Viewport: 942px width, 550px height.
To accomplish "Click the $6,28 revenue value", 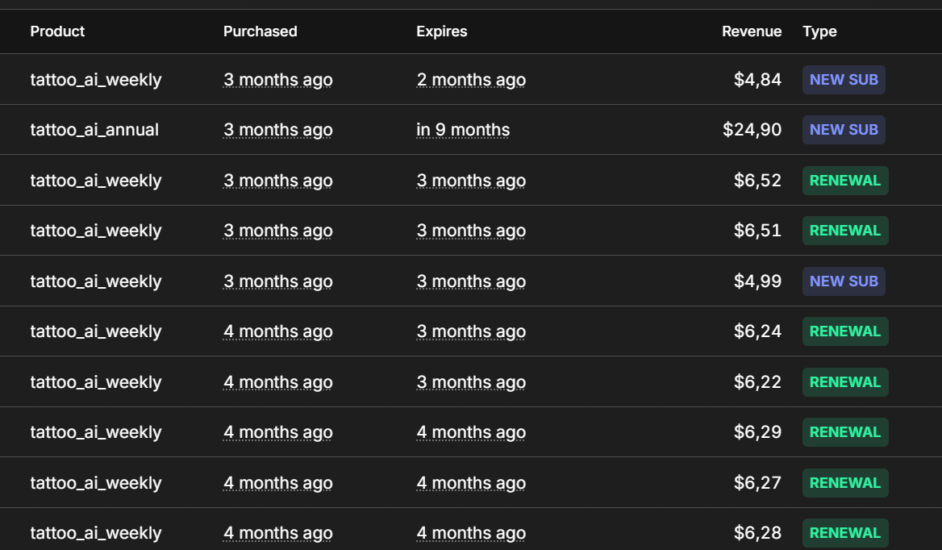I will pyautogui.click(x=757, y=533).
